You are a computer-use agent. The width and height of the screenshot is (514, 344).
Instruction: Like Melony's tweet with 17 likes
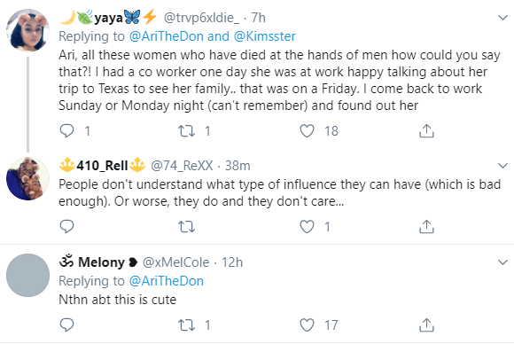pos(307,325)
